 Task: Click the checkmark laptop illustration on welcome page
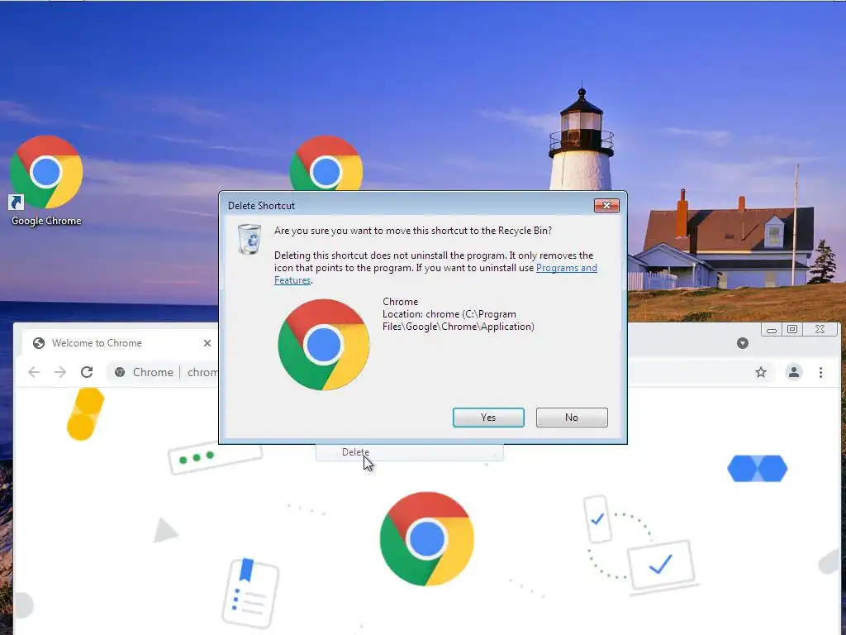coord(662,566)
